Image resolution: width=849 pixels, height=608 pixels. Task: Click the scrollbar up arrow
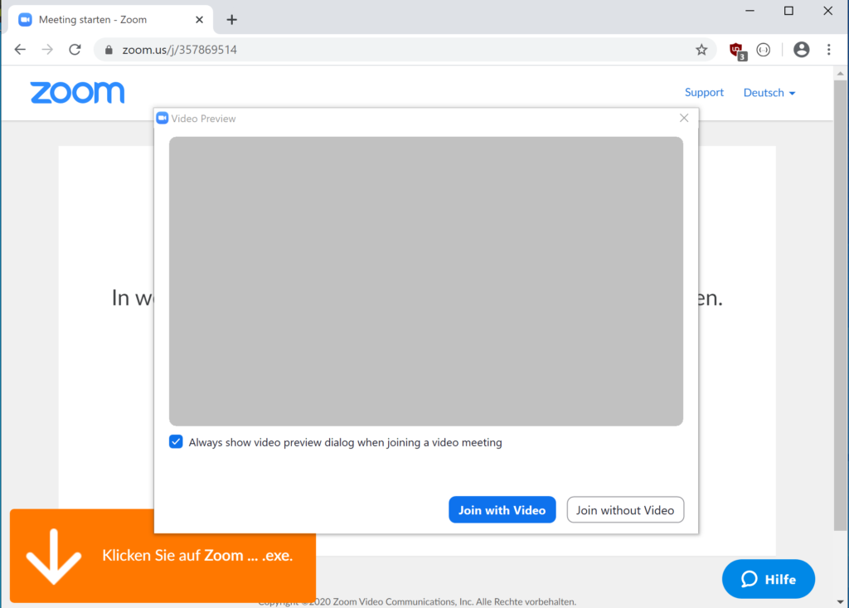[840, 73]
